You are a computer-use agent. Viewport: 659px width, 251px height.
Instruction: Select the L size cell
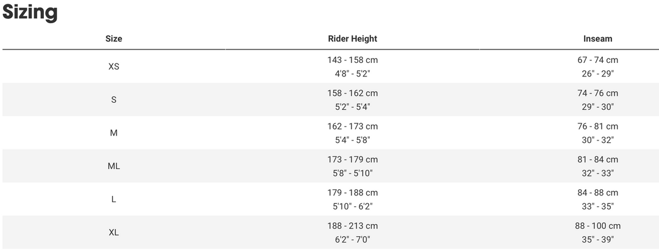pos(113,199)
